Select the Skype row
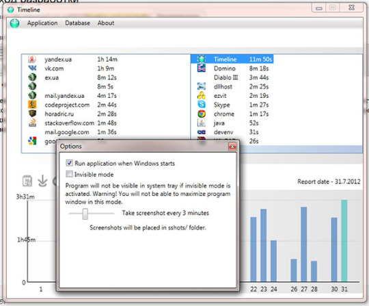Viewport: 369px width, 306px height. 232,105
